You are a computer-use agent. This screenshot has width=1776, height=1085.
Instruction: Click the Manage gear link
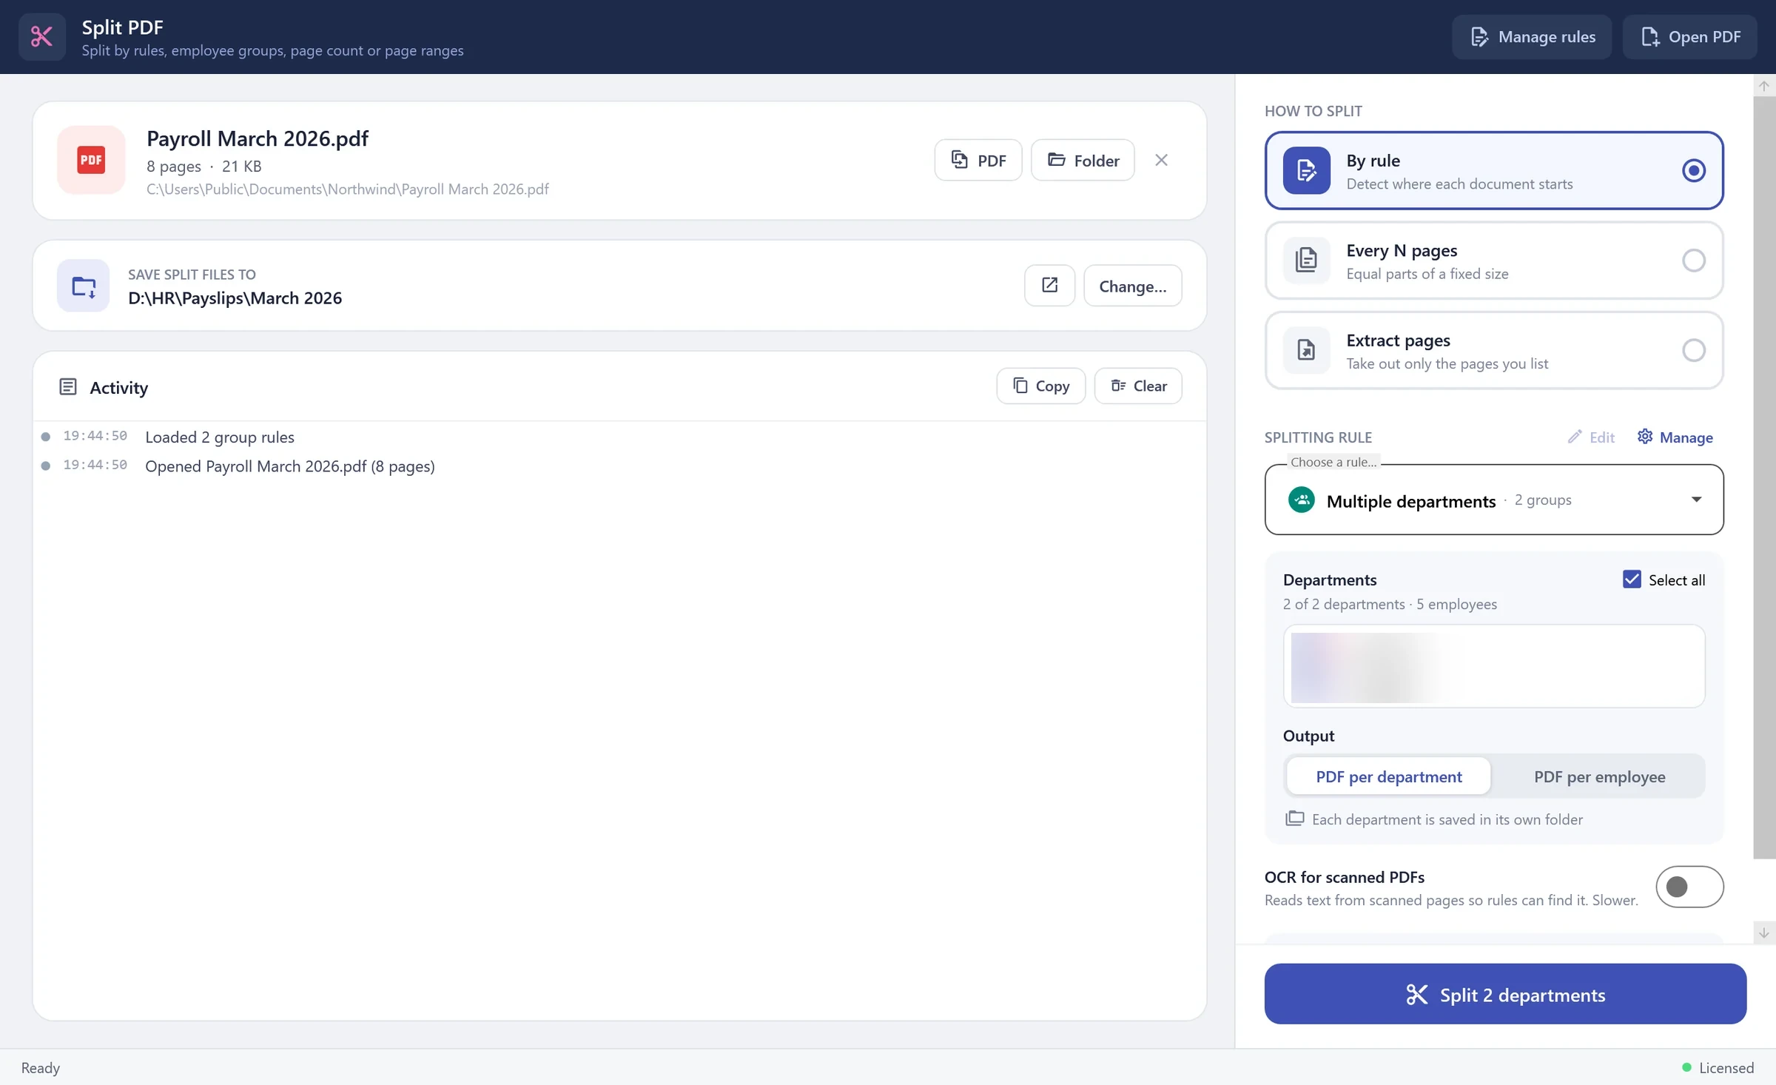(x=1675, y=437)
